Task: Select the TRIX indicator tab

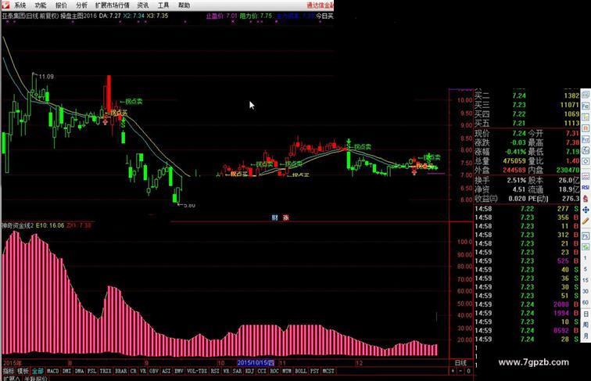Action: [106, 371]
